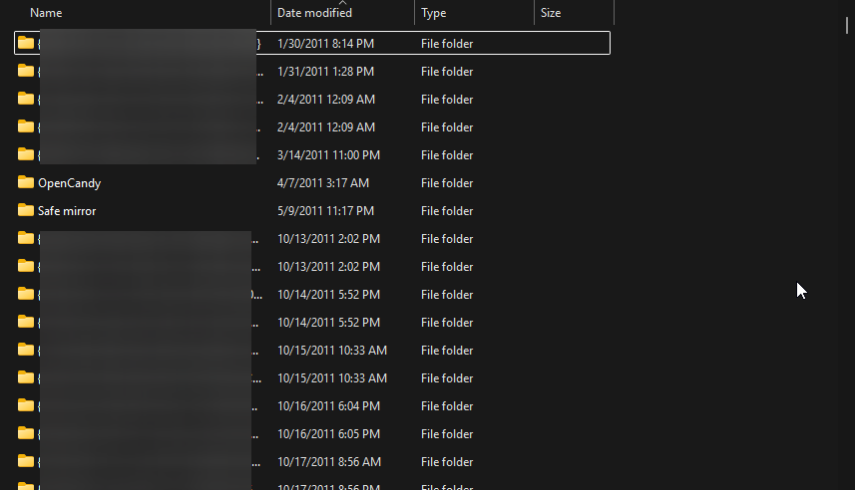Click the vertical scrollbar thumb

[847, 26]
